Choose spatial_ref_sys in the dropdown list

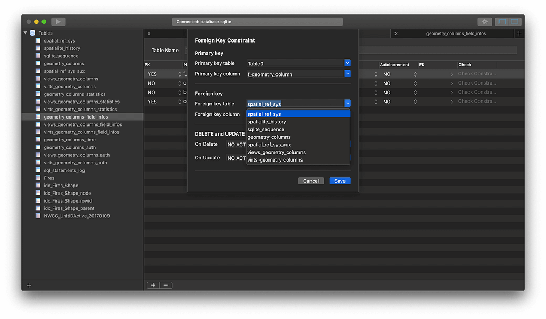tap(298, 114)
